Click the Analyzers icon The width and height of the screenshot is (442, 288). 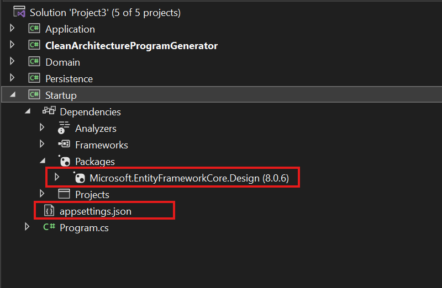[64, 127]
